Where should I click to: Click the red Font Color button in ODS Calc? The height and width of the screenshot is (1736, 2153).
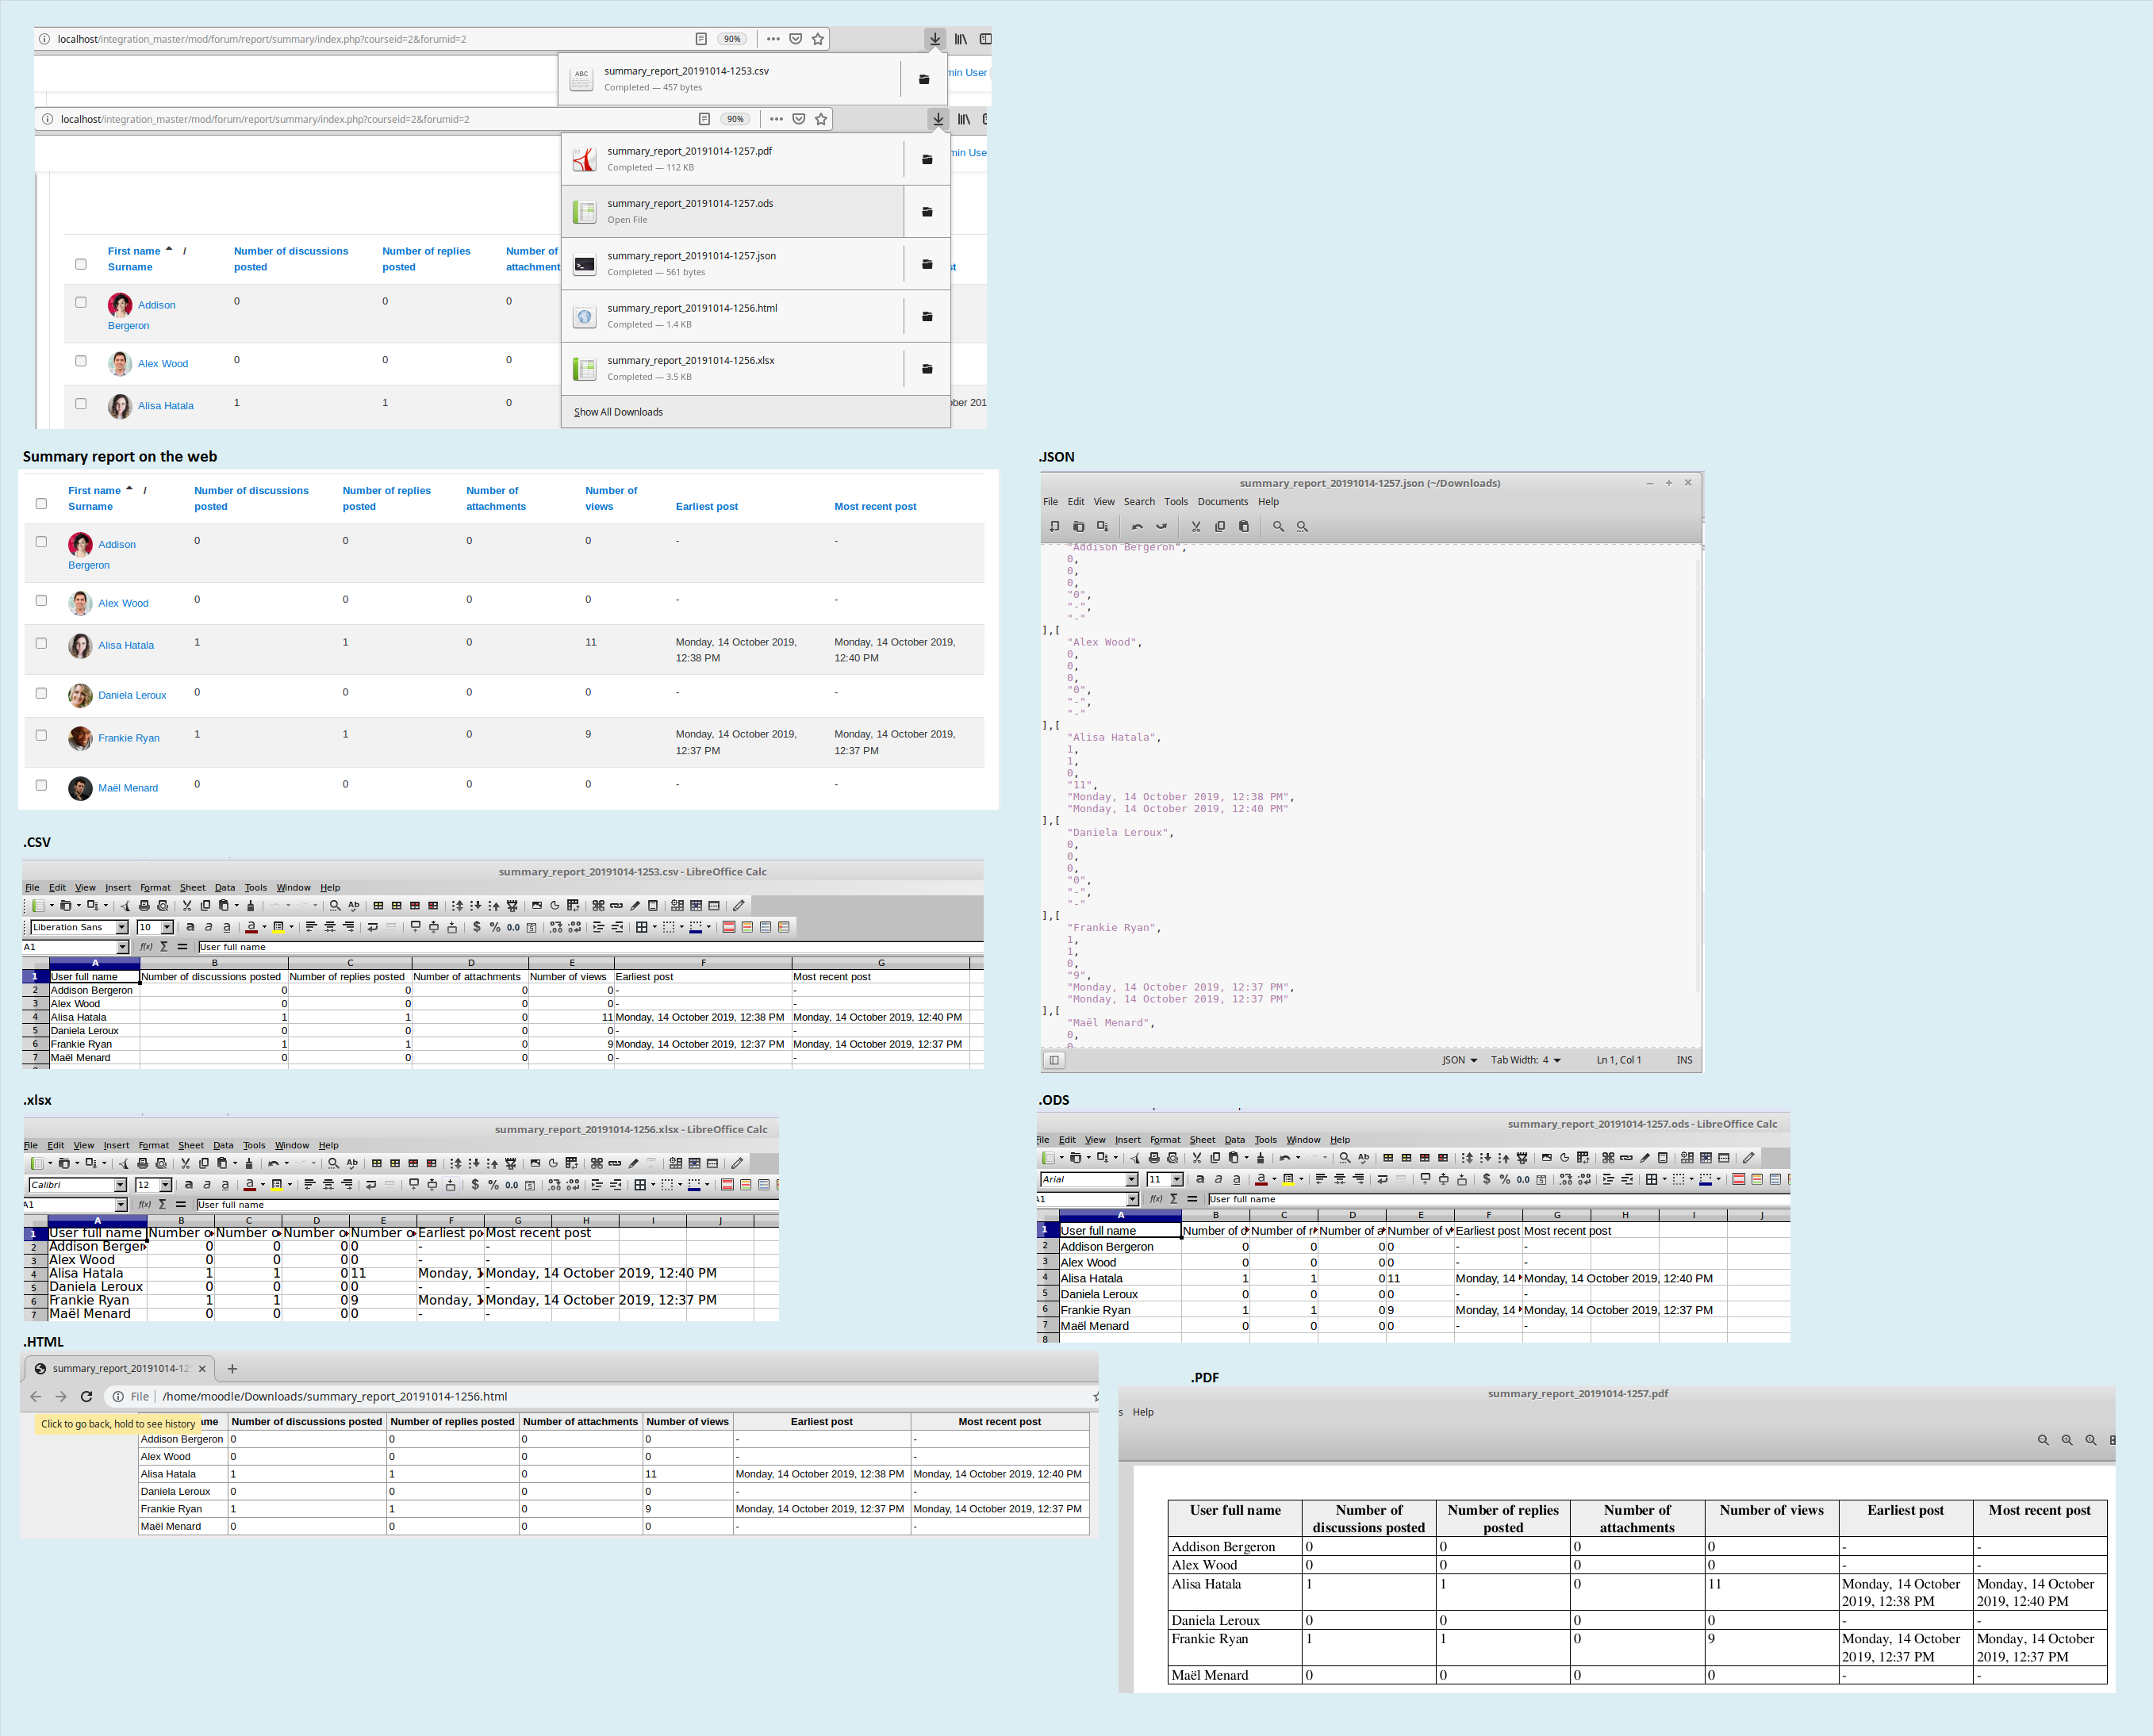point(1261,1180)
